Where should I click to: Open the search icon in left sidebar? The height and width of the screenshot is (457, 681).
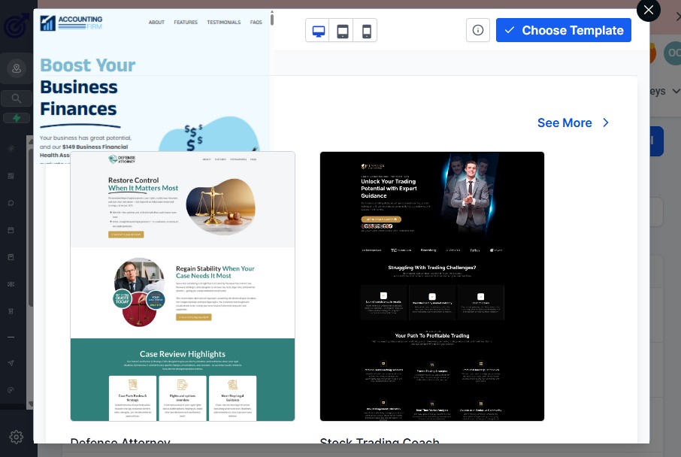pos(16,98)
